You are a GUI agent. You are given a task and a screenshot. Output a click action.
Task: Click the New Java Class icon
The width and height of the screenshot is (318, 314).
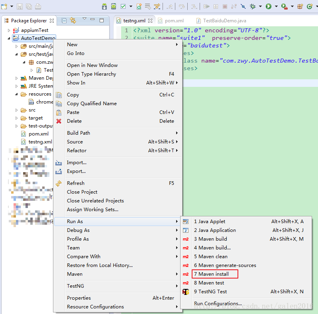(x=310, y=6)
